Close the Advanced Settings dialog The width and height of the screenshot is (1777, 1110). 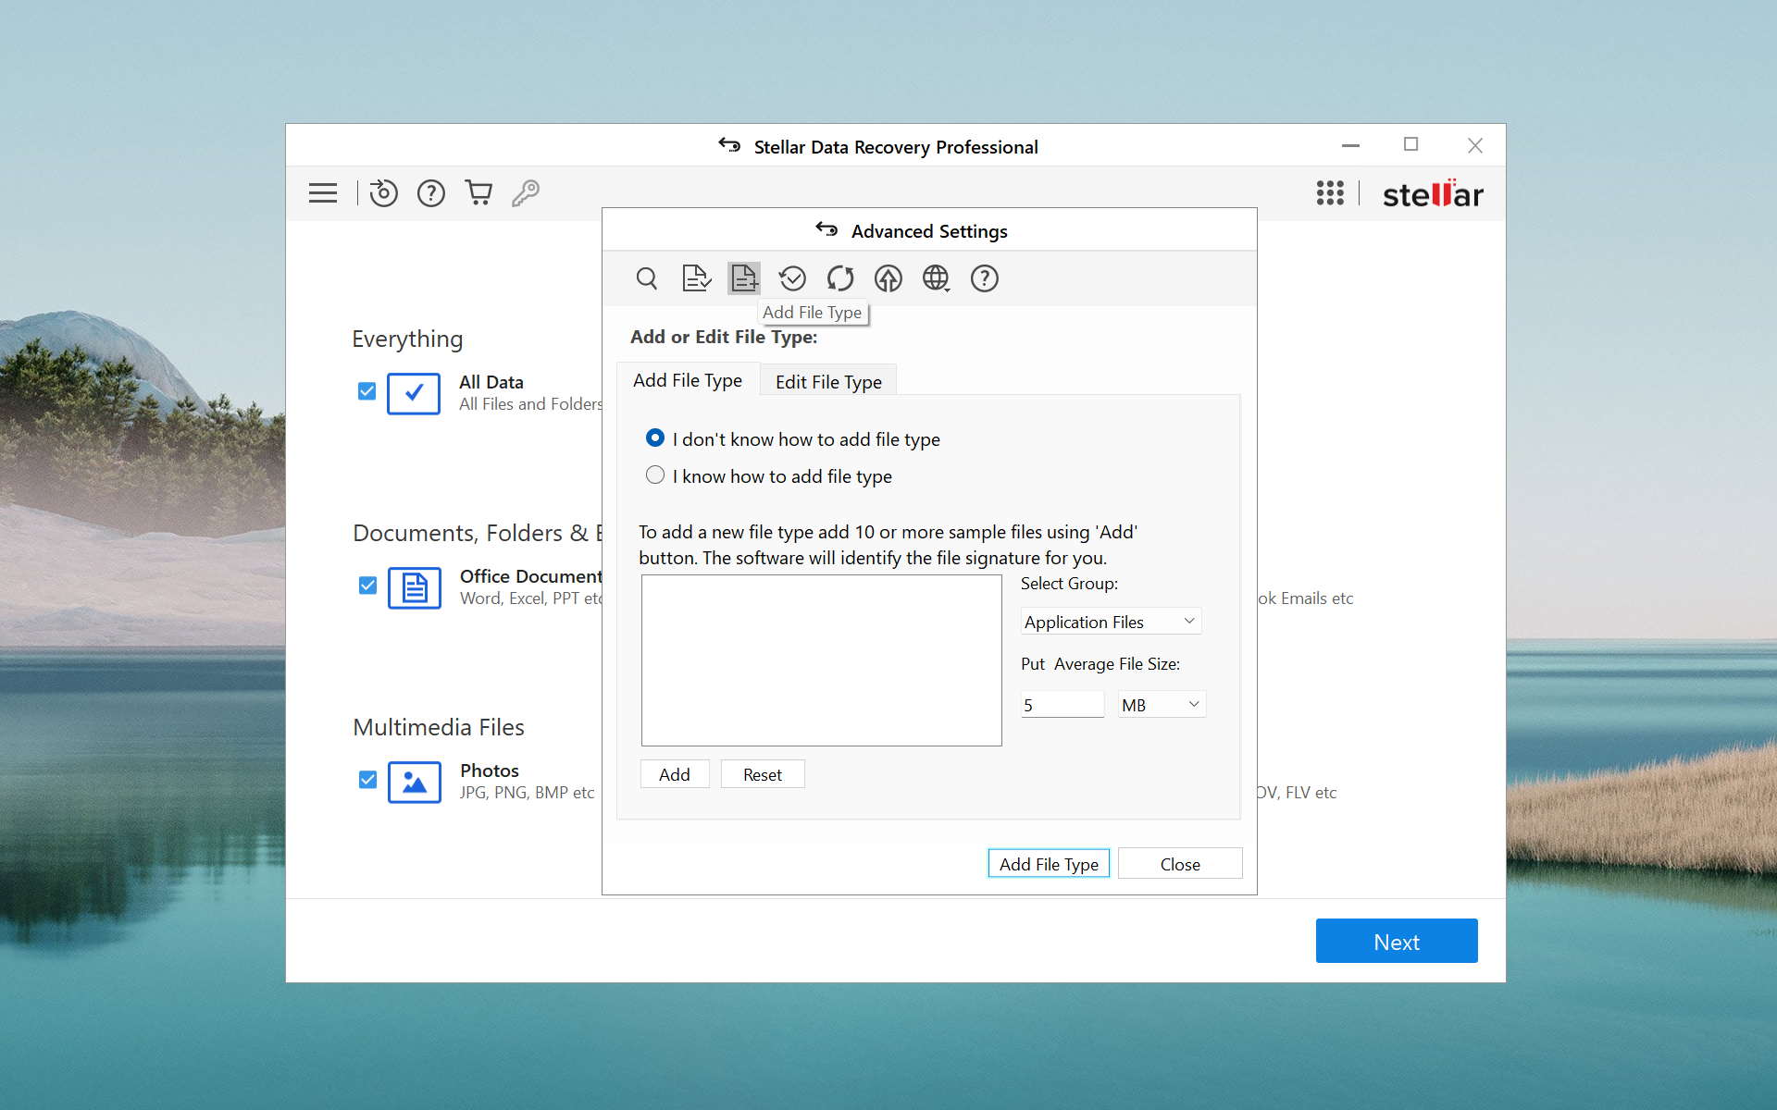(x=1180, y=864)
